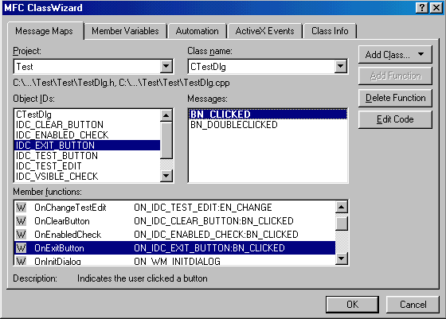Expand the Class name combo box
The width and height of the screenshot is (446, 319).
click(341, 67)
